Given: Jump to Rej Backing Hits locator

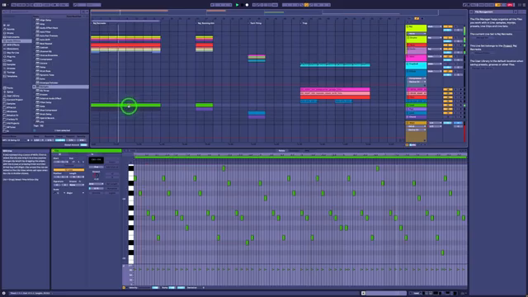Looking at the screenshot, I should click(x=205, y=23).
